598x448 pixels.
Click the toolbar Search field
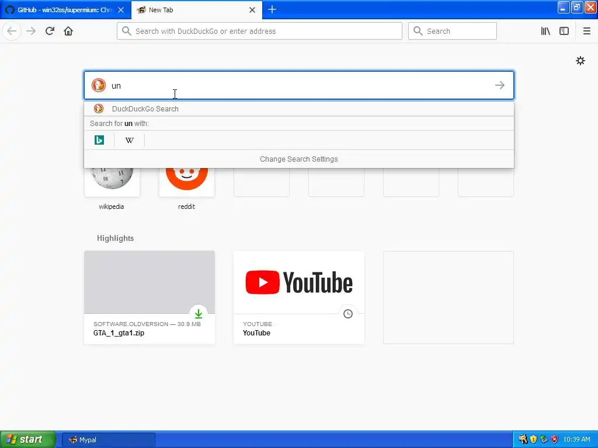pos(453,32)
